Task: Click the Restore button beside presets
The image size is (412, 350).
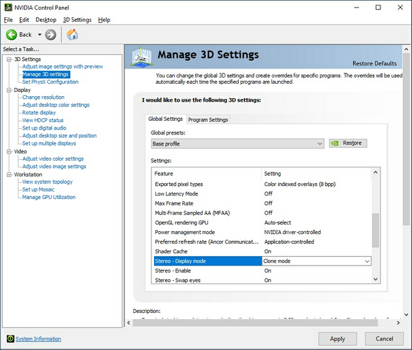Action: [348, 143]
